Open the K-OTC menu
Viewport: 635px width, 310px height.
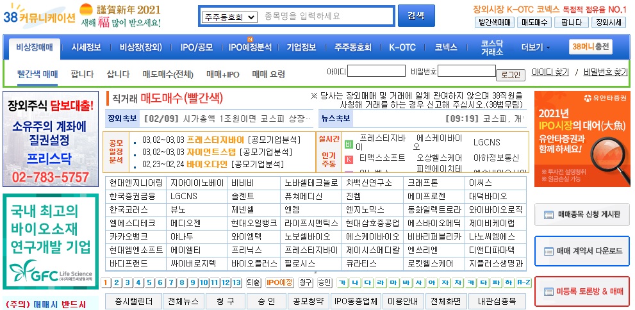click(x=402, y=47)
